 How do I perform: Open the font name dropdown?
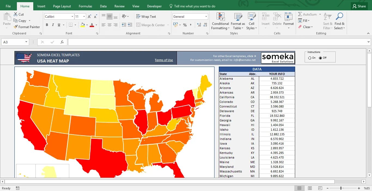point(72,17)
